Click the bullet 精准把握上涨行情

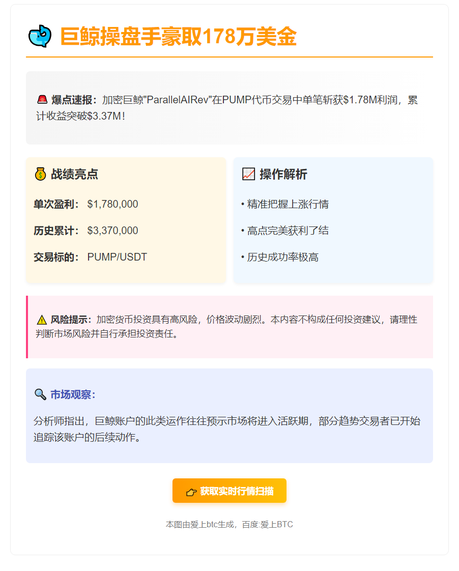[x=285, y=204]
